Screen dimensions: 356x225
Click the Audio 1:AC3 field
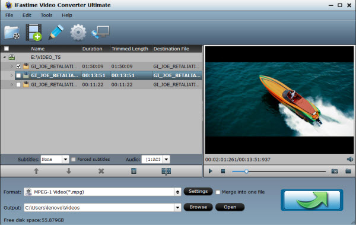pos(152,159)
